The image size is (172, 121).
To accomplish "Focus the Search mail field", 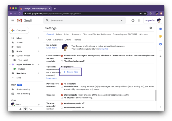I will (x=84, y=21).
